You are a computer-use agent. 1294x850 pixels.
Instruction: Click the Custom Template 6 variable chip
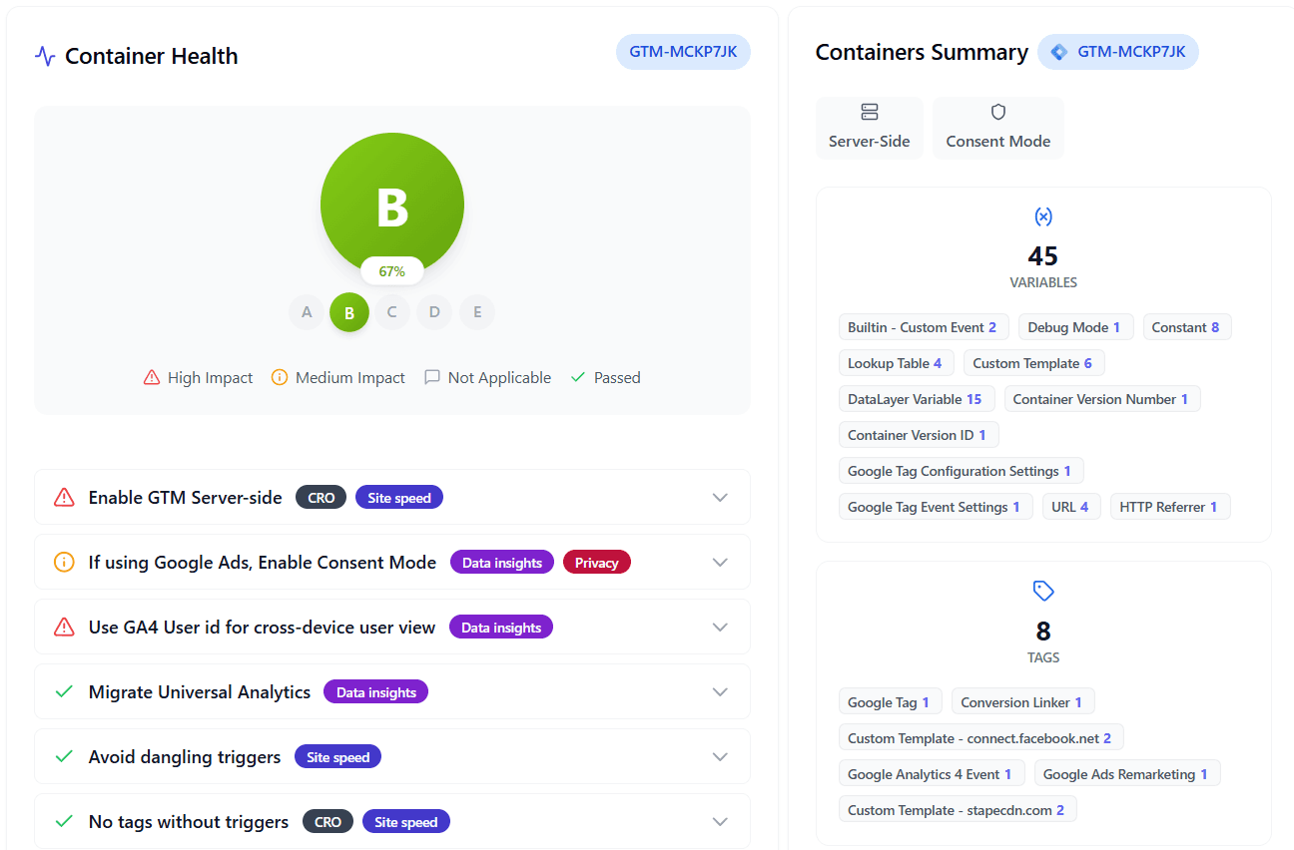[x=1033, y=363]
